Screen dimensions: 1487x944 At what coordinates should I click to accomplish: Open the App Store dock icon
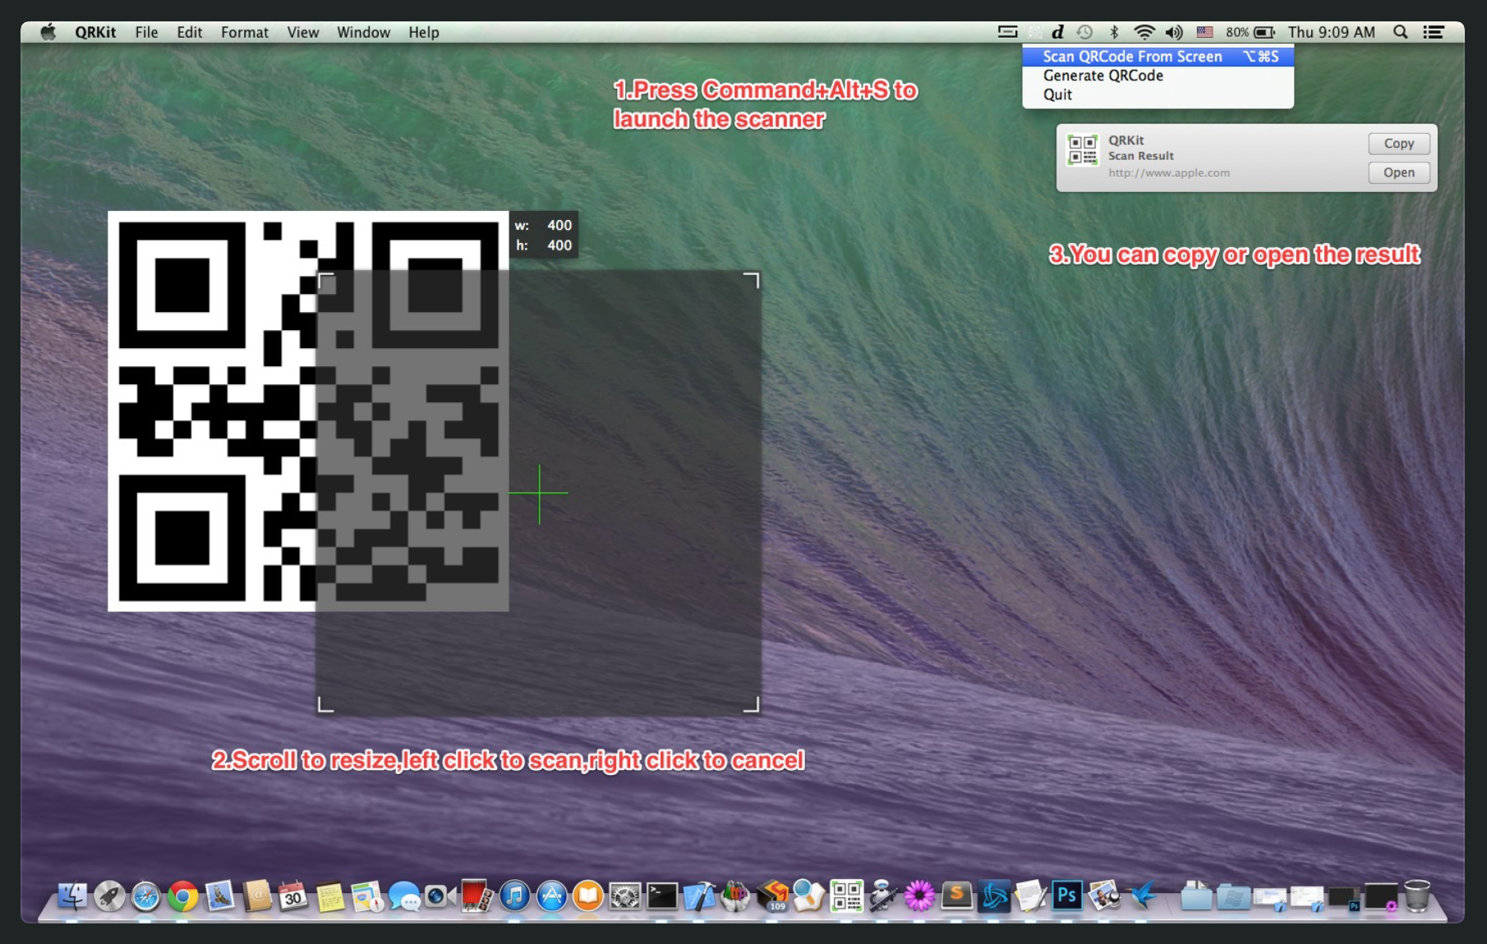[551, 896]
